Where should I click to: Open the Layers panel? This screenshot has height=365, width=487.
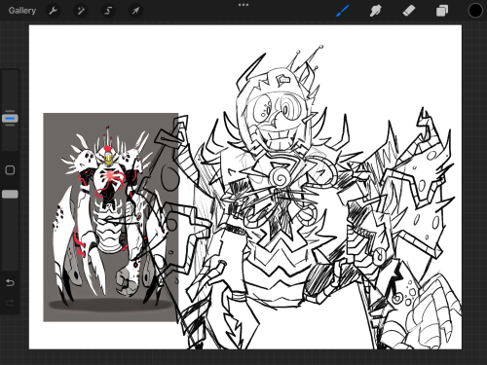pyautogui.click(x=442, y=11)
